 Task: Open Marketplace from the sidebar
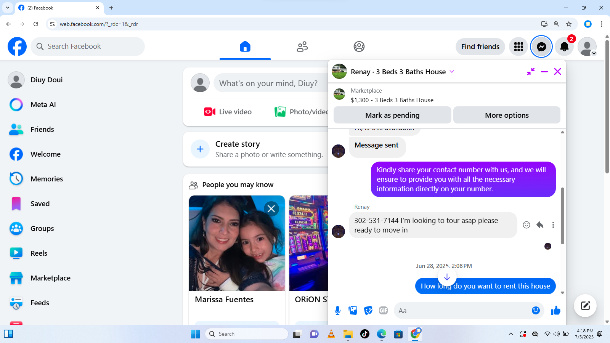(x=50, y=278)
